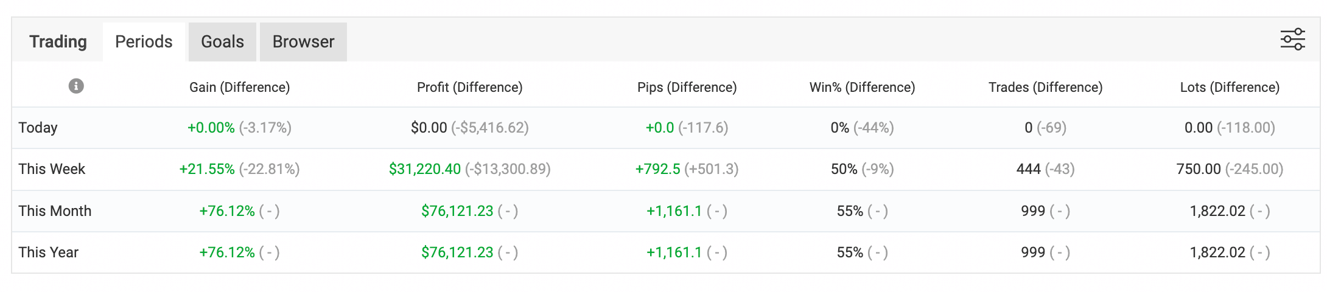
Task: Open the Goals tab
Action: coord(222,42)
